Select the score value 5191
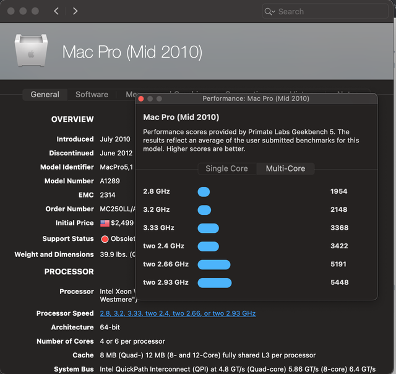The height and width of the screenshot is (374, 396). (338, 264)
